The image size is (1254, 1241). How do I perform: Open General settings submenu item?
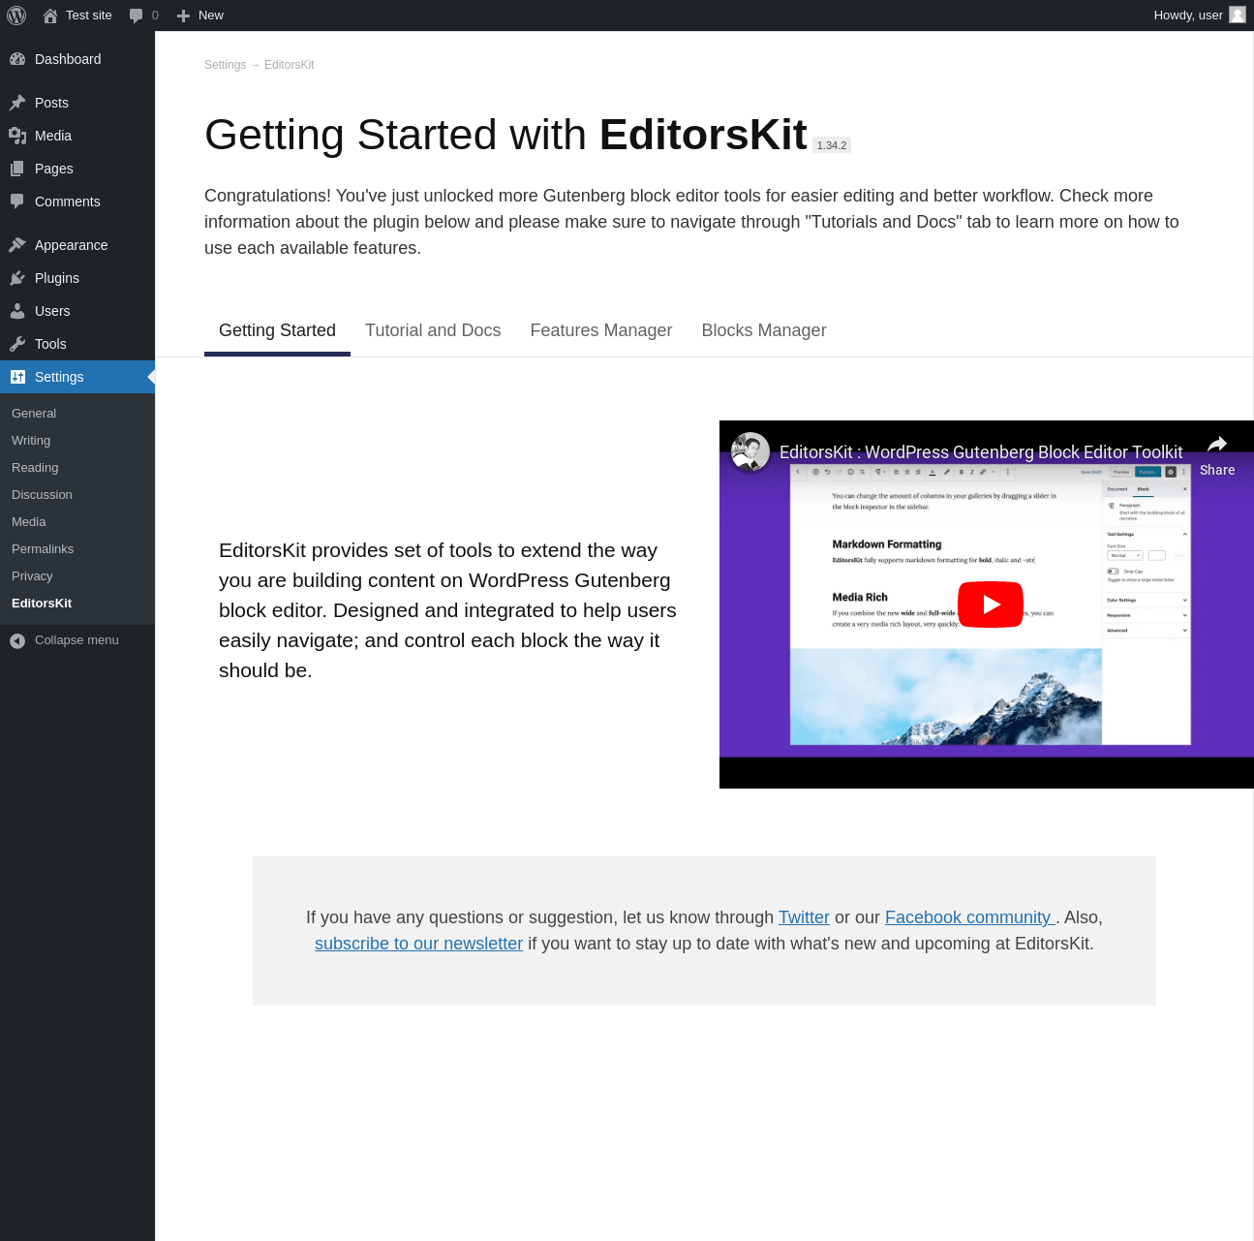pos(34,414)
